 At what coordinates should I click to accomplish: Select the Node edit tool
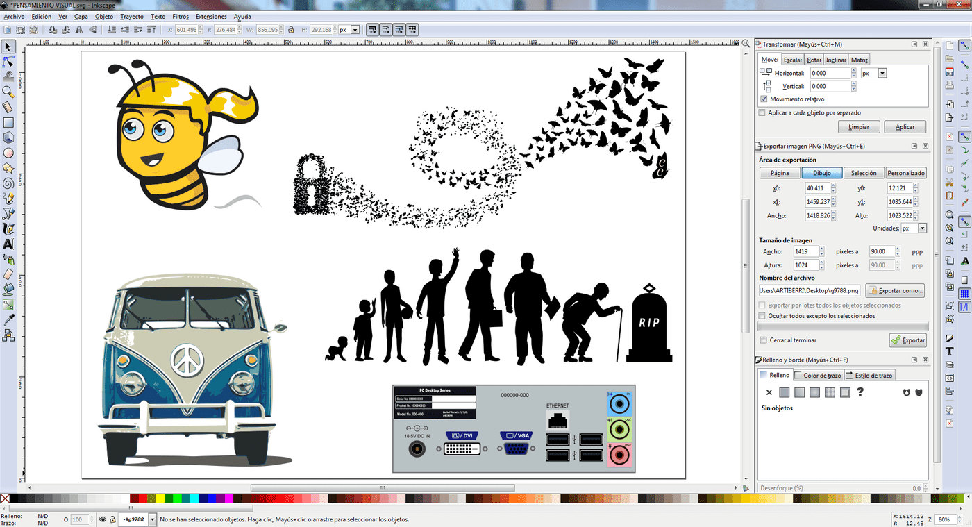(x=8, y=61)
